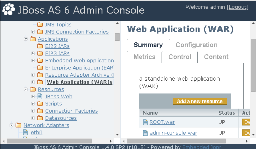
Task: Expand the Resource Adapter Archive node
Action: click(33, 75)
